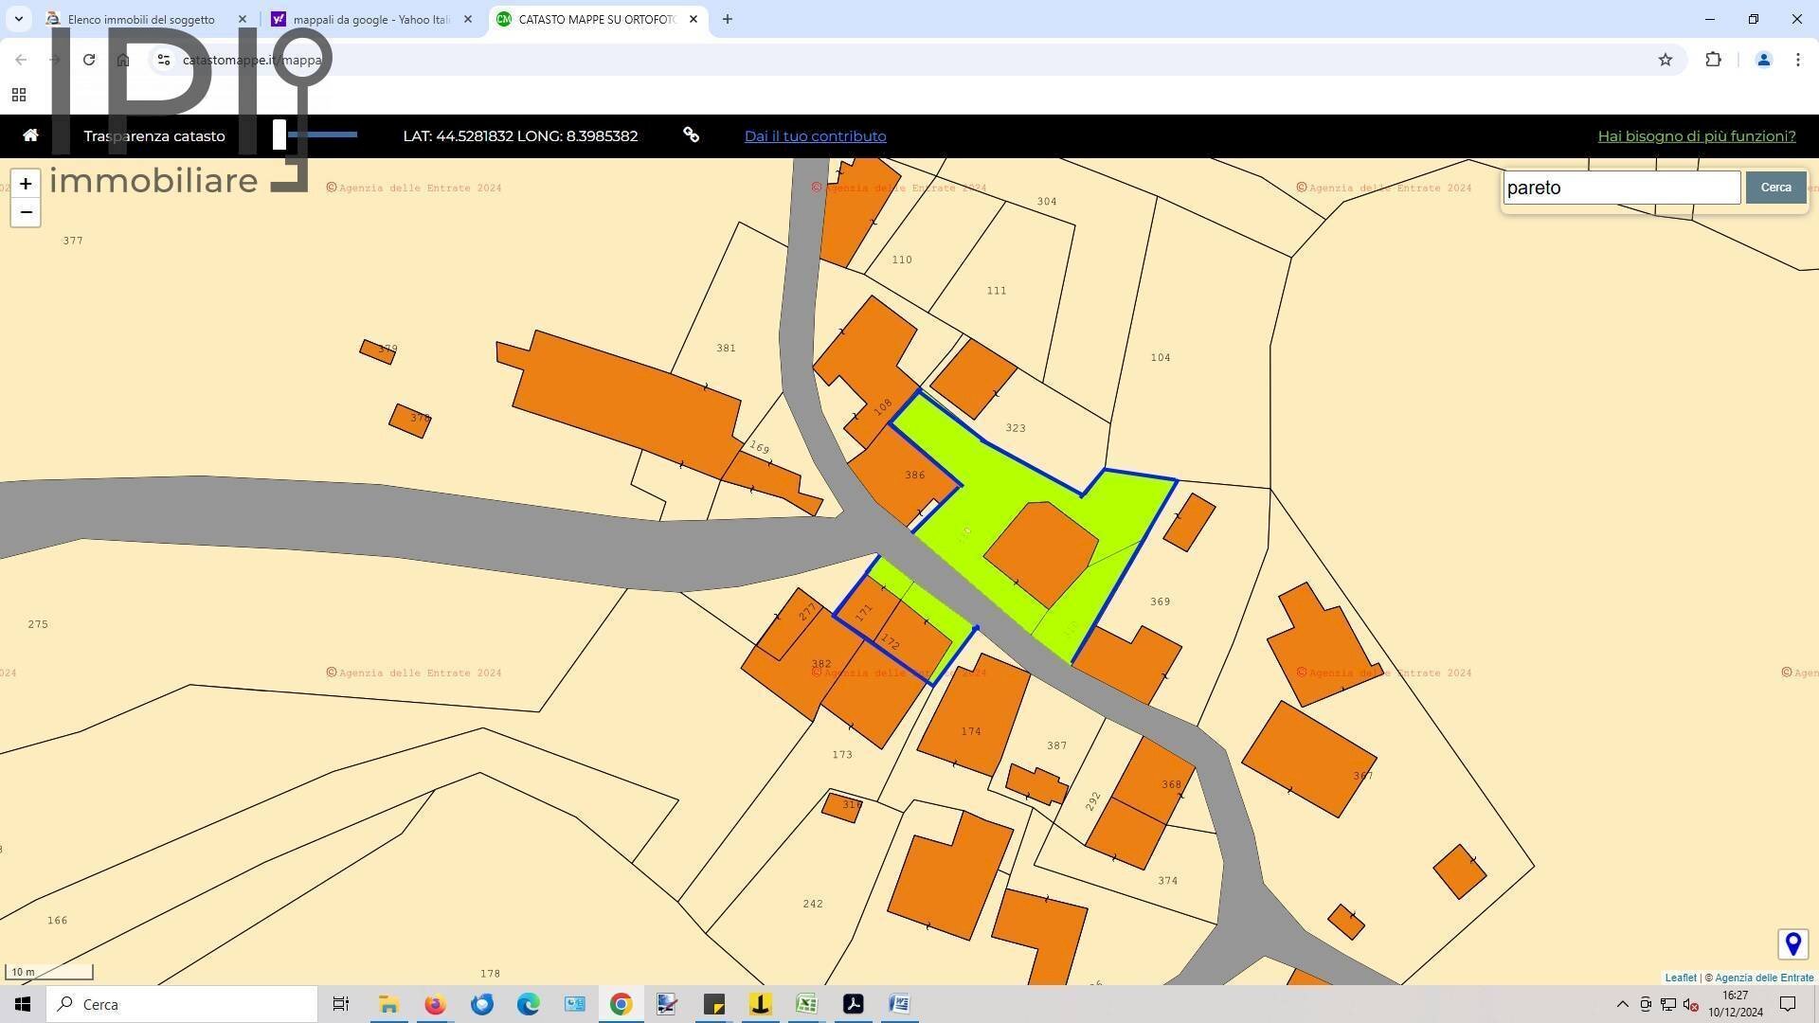Expand the tab search dropdown arrow
Image resolution: width=1819 pixels, height=1023 pixels.
[x=19, y=19]
